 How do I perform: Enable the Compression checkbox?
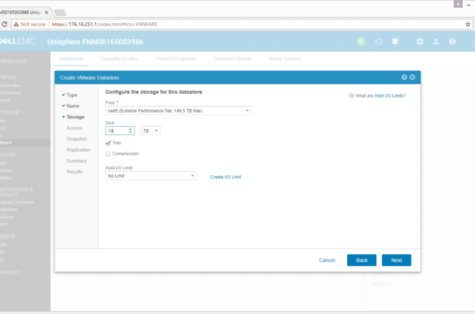pyautogui.click(x=108, y=154)
